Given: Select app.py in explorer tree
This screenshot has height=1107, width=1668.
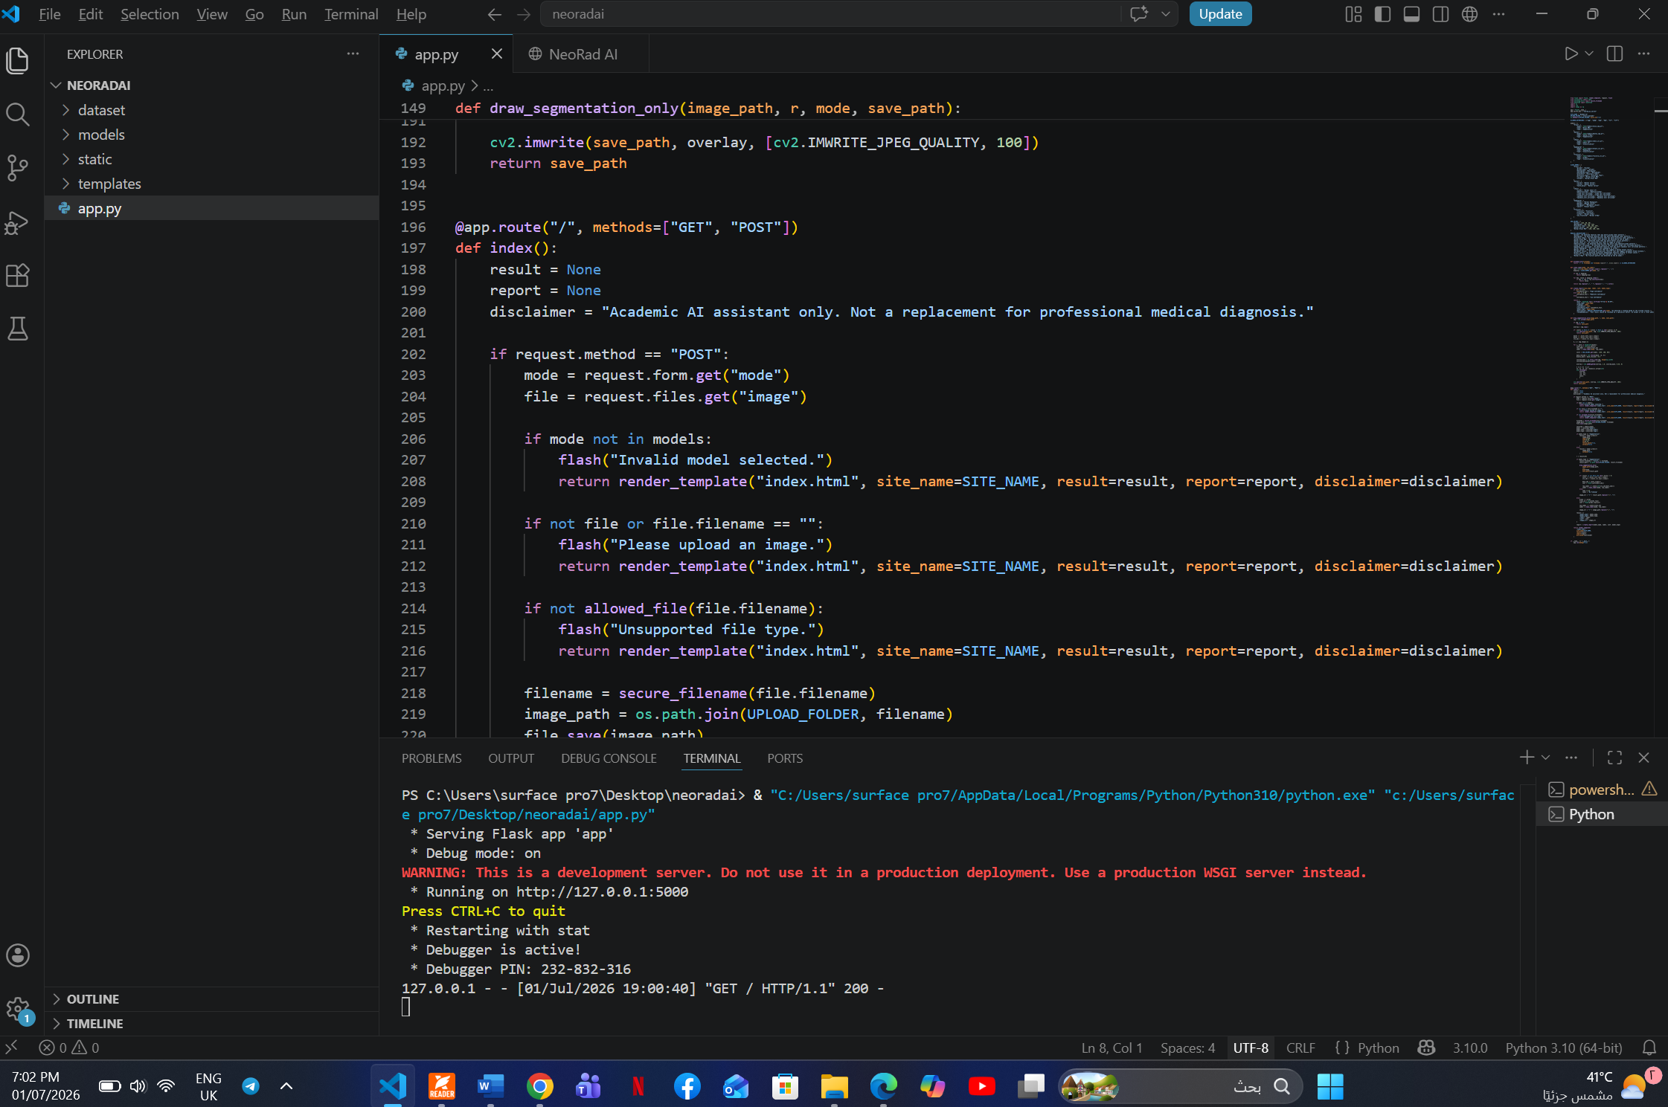Looking at the screenshot, I should [x=211, y=208].
